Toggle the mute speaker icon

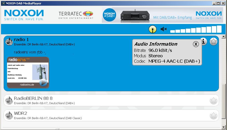coord(164,29)
